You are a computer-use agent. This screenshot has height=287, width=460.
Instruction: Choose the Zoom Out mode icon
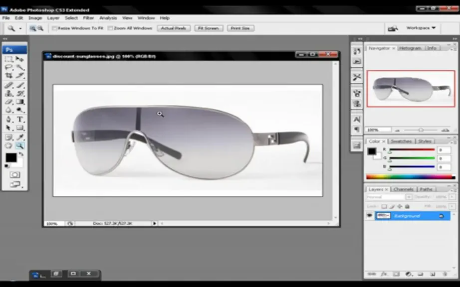[x=40, y=28]
